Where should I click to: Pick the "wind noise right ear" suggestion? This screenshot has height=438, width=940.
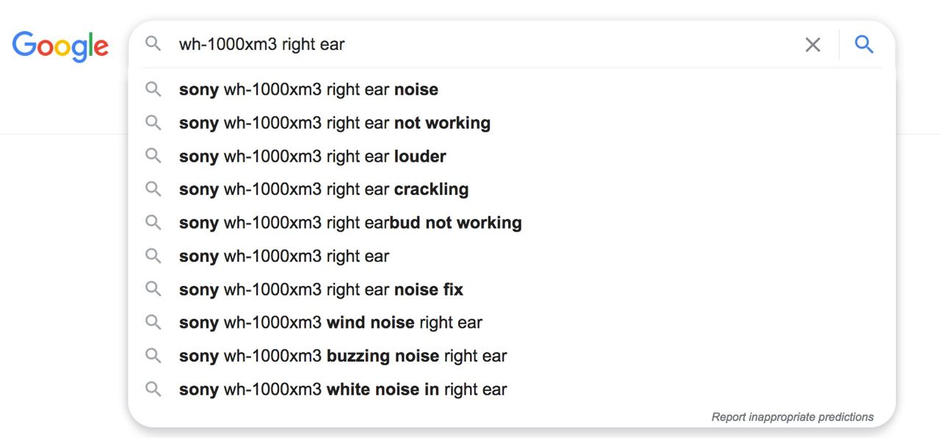point(330,323)
